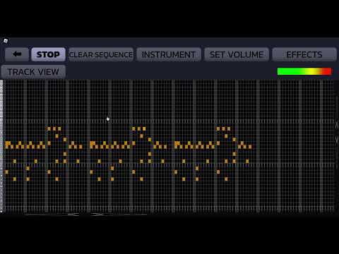
Task: Click the Roblox logo icon
Action: pos(6,41)
